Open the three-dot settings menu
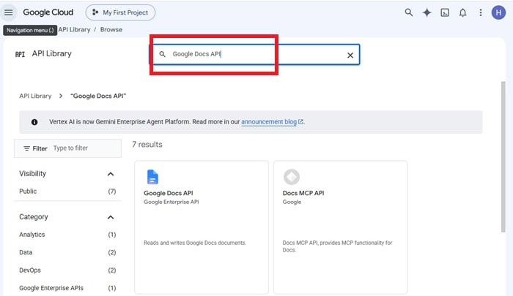The height and width of the screenshot is (296, 513). click(x=481, y=12)
